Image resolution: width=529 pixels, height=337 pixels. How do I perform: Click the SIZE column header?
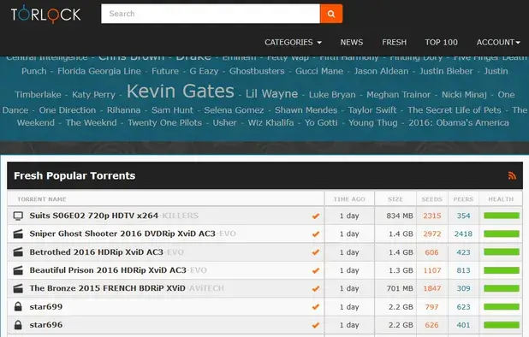[395, 199]
